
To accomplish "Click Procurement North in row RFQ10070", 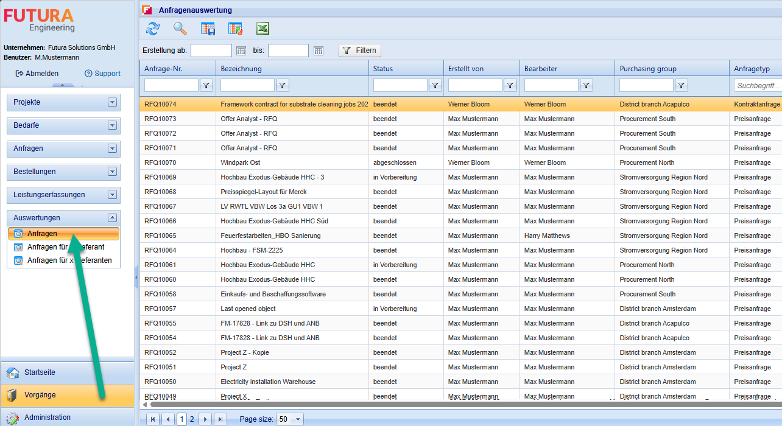I will tap(672, 162).
